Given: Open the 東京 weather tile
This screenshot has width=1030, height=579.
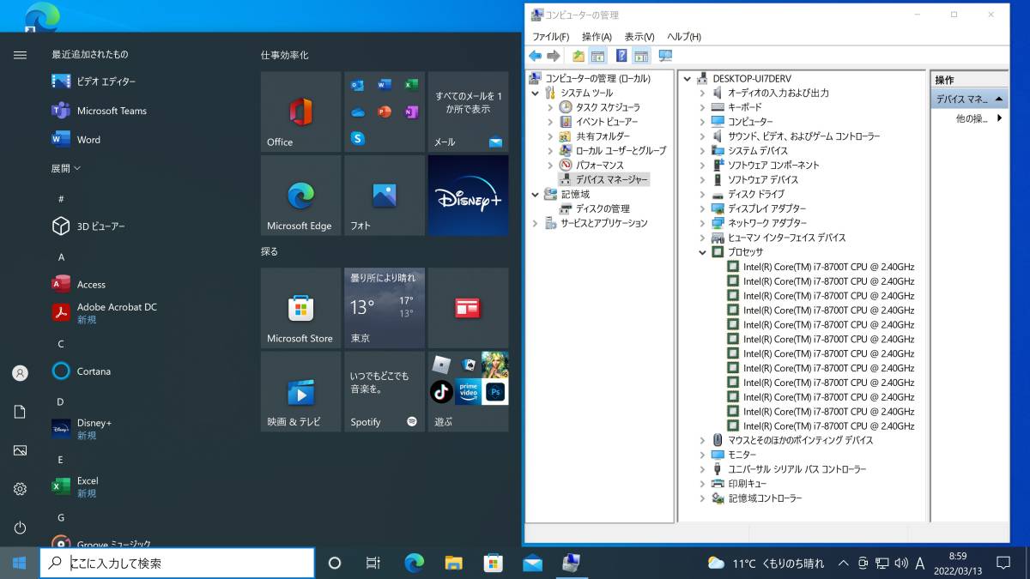Looking at the screenshot, I should [x=385, y=308].
